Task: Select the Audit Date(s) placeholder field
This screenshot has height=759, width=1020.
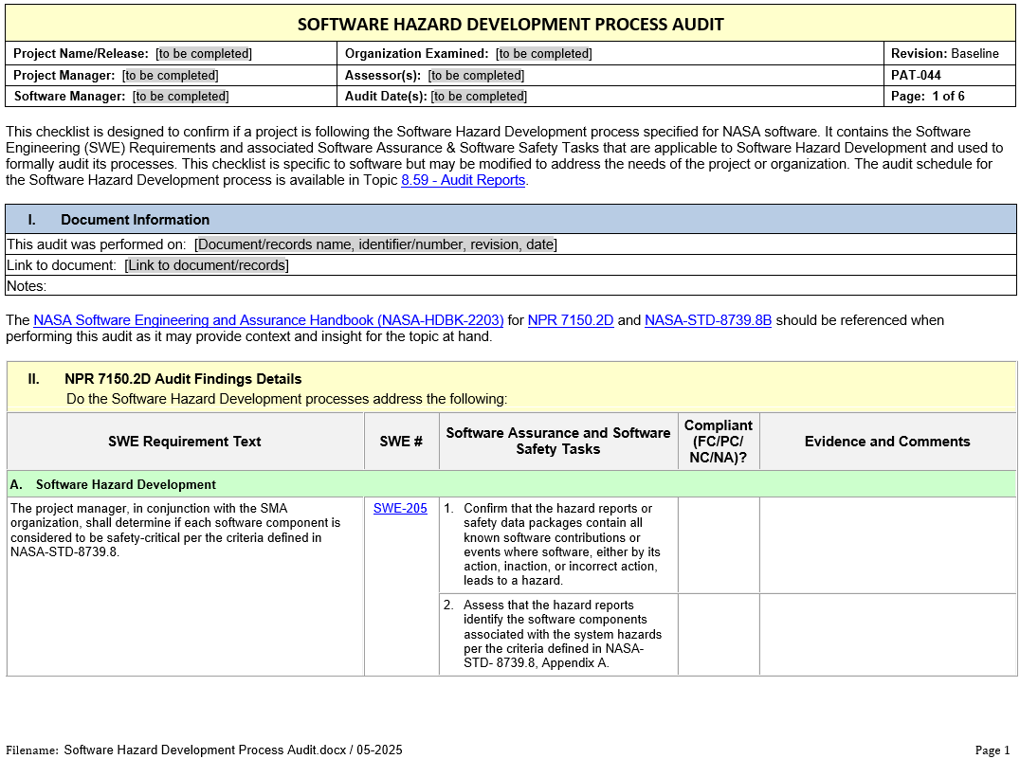Action: tap(479, 96)
